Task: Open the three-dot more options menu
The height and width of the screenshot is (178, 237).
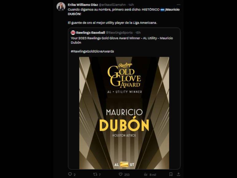Action: (178, 5)
